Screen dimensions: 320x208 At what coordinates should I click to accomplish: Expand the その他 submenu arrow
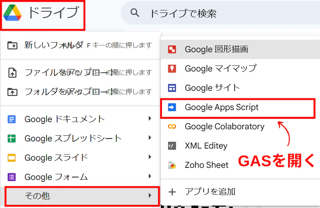[x=150, y=196]
